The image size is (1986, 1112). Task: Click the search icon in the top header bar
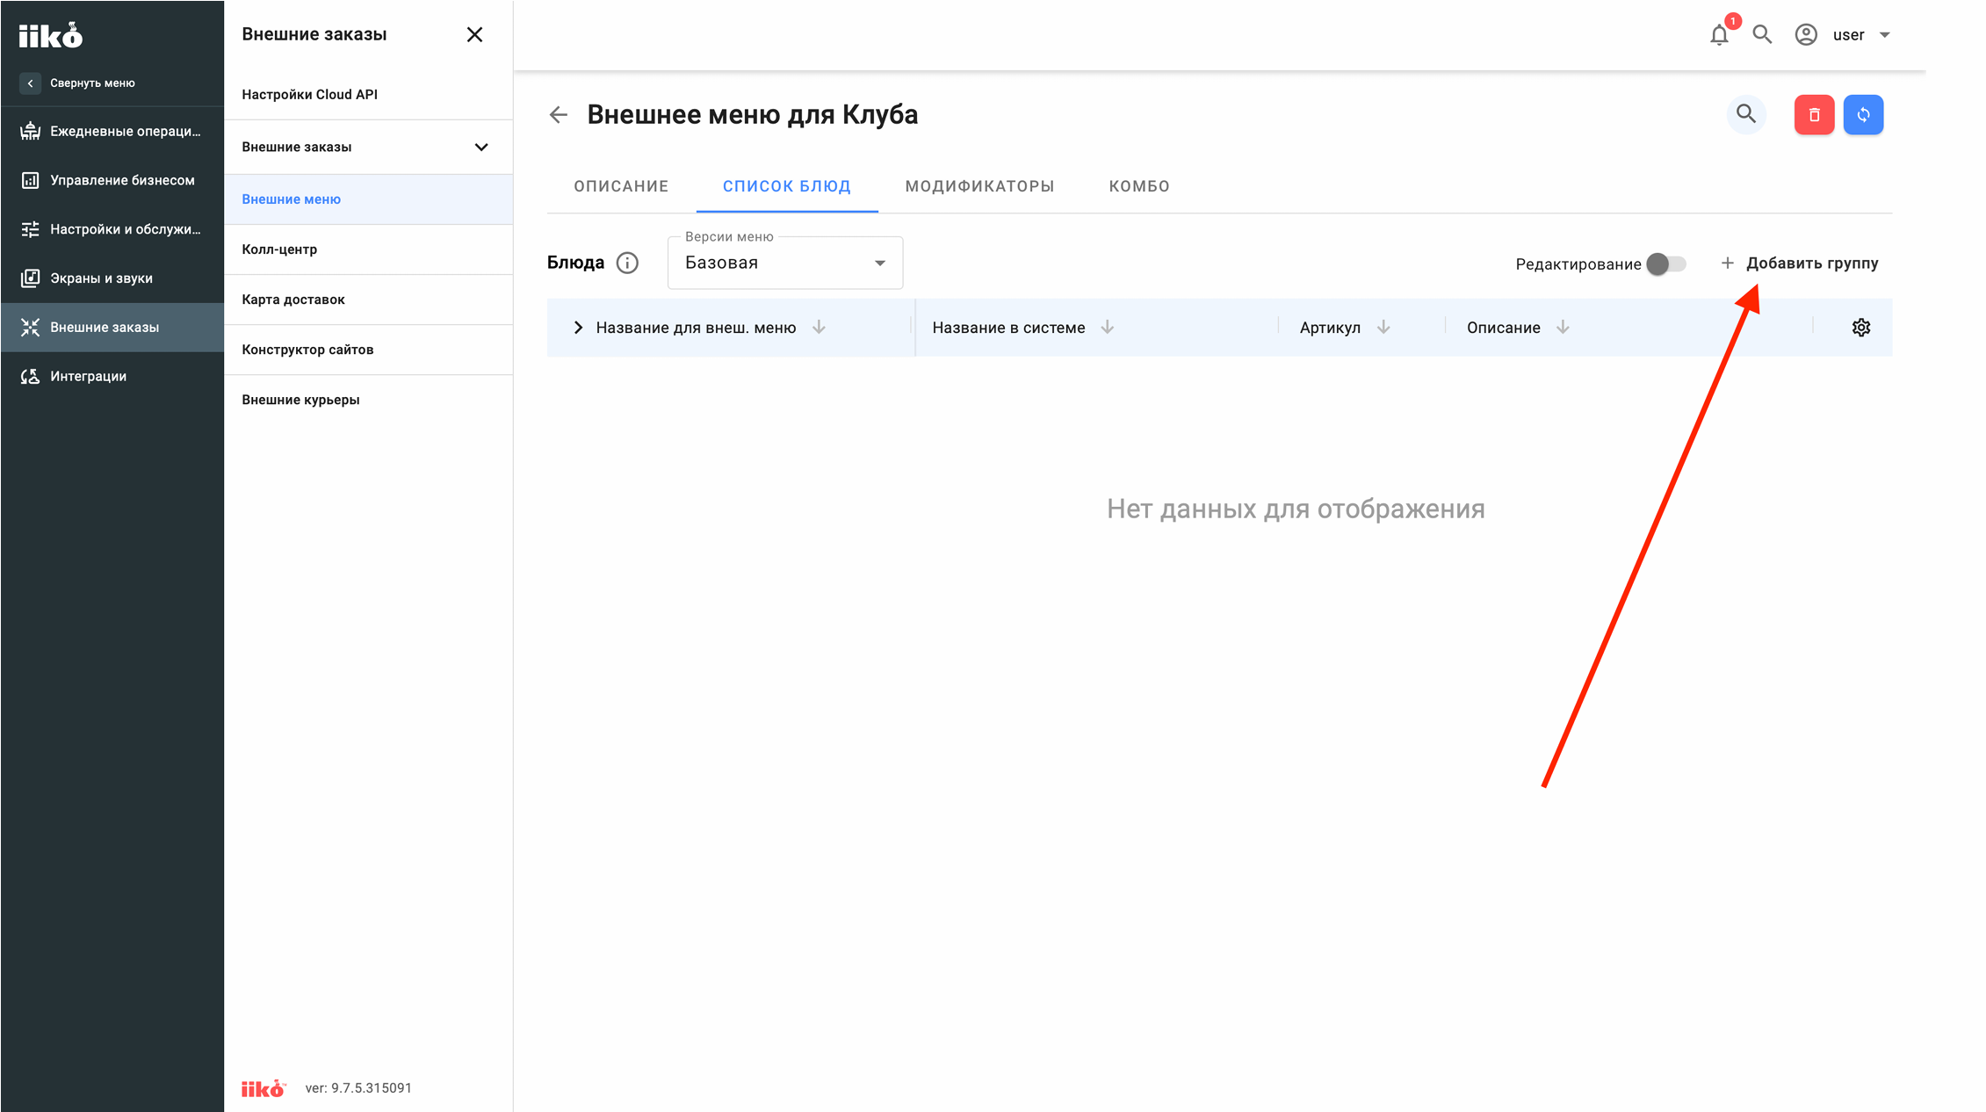tap(1762, 35)
